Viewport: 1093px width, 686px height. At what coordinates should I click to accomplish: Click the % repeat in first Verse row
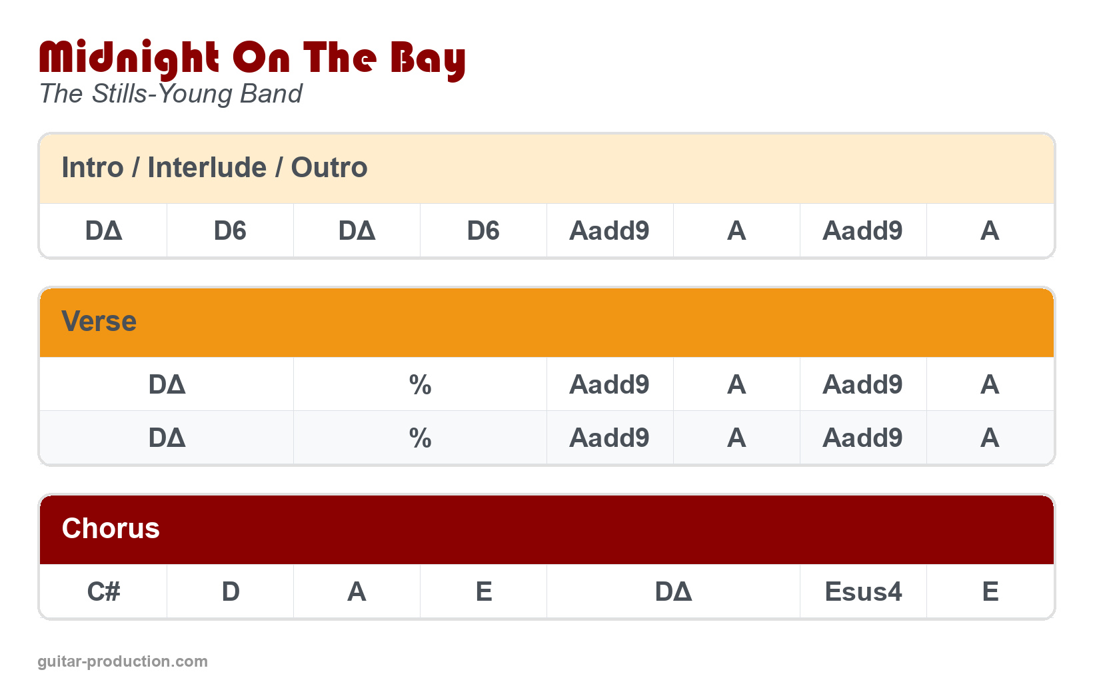tap(420, 385)
